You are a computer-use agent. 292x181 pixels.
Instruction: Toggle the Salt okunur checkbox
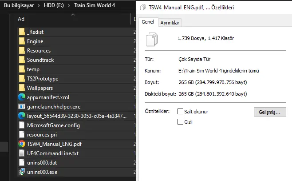180,111
